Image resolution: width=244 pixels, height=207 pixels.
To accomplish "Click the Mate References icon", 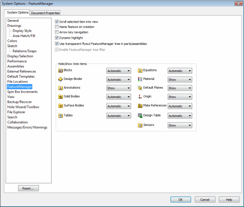I will click(x=140, y=106).
